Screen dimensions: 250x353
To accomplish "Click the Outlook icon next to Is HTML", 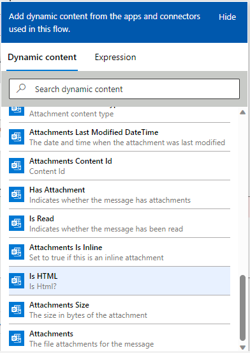I will [x=17, y=281].
